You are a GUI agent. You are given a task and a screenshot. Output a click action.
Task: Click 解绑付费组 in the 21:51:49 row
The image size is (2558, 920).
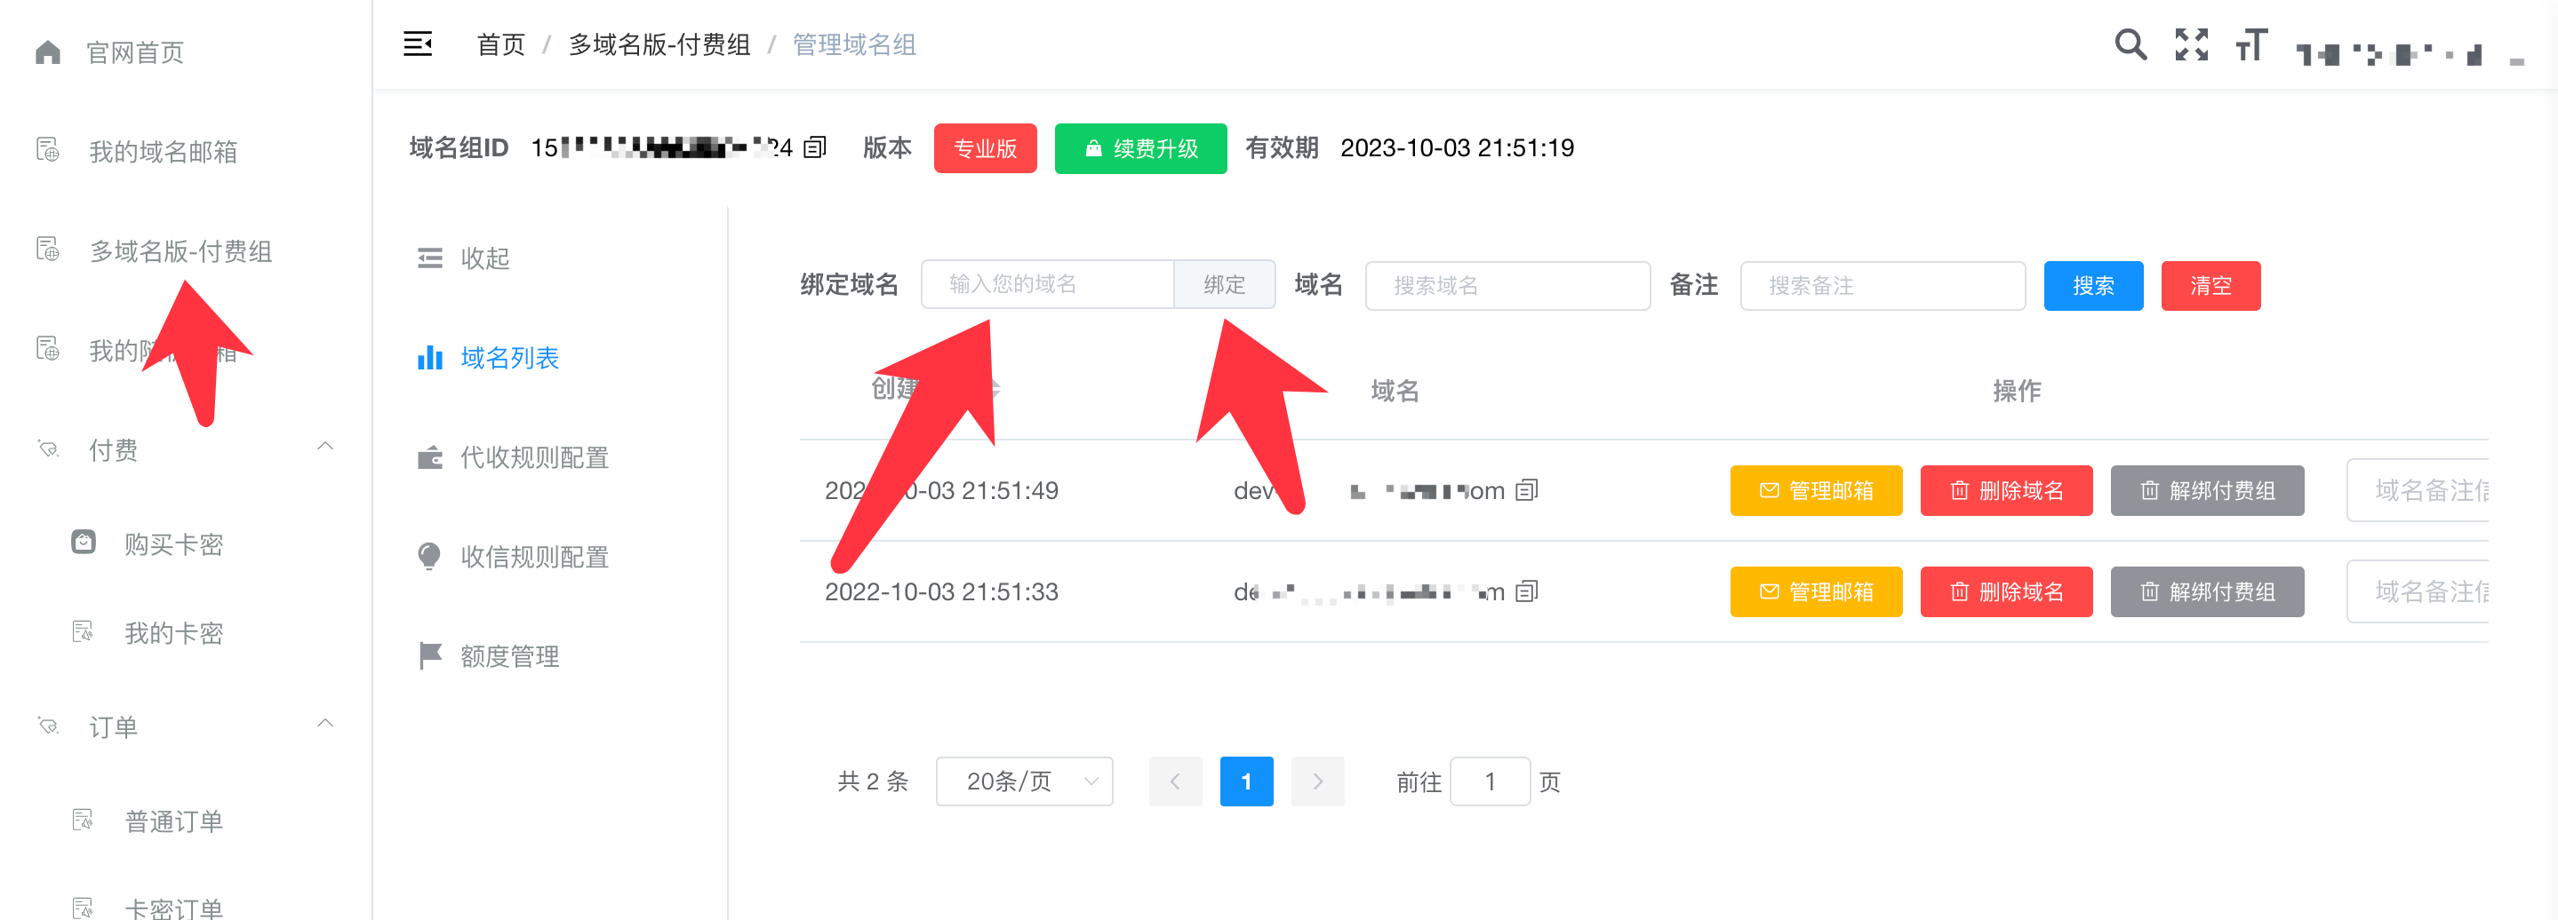2206,489
